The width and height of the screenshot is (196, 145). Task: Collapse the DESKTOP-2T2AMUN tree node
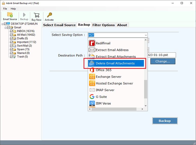click(3, 24)
